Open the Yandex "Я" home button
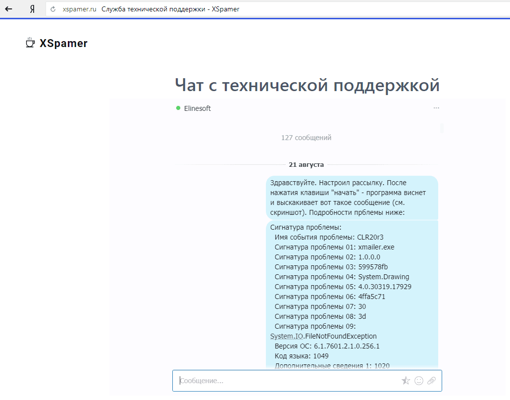 point(32,9)
